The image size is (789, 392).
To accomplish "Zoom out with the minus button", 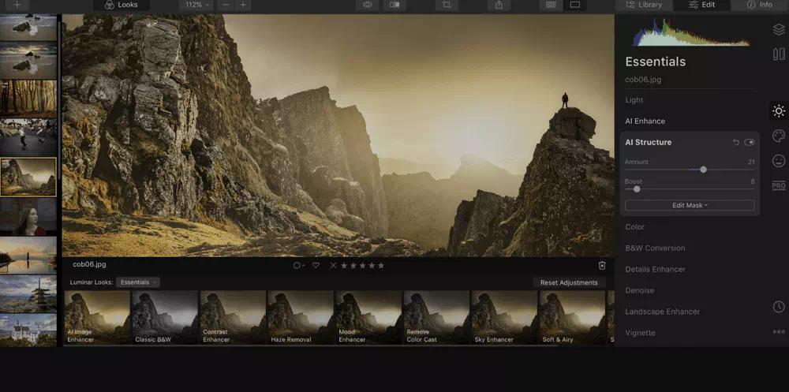I will 226,5.
